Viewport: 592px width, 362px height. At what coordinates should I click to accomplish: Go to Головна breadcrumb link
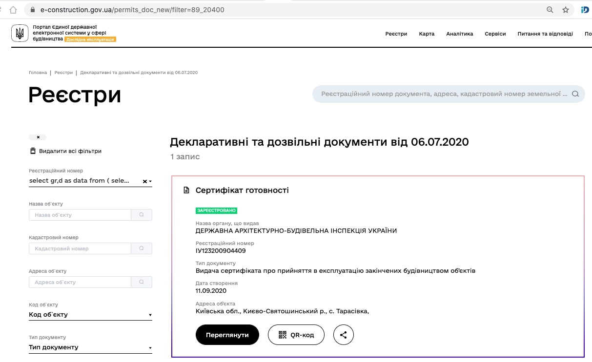pyautogui.click(x=38, y=73)
